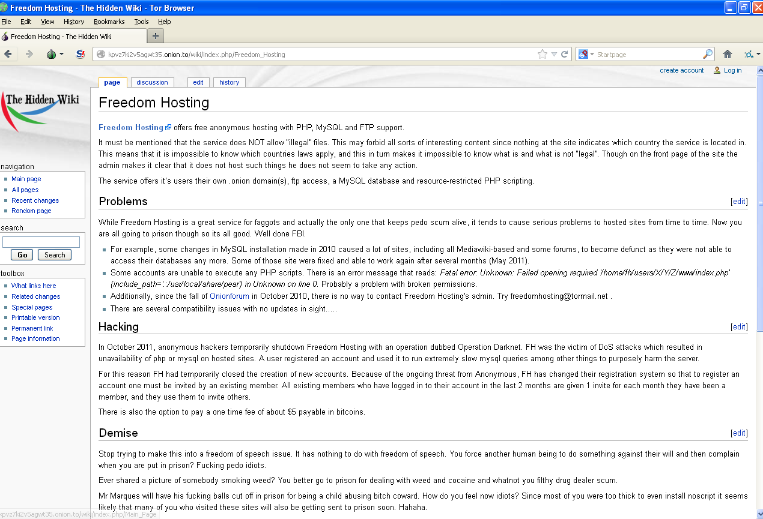Expand the rightmost toolbar icon's dropdown arrow
This screenshot has width=763, height=519.
click(x=758, y=55)
